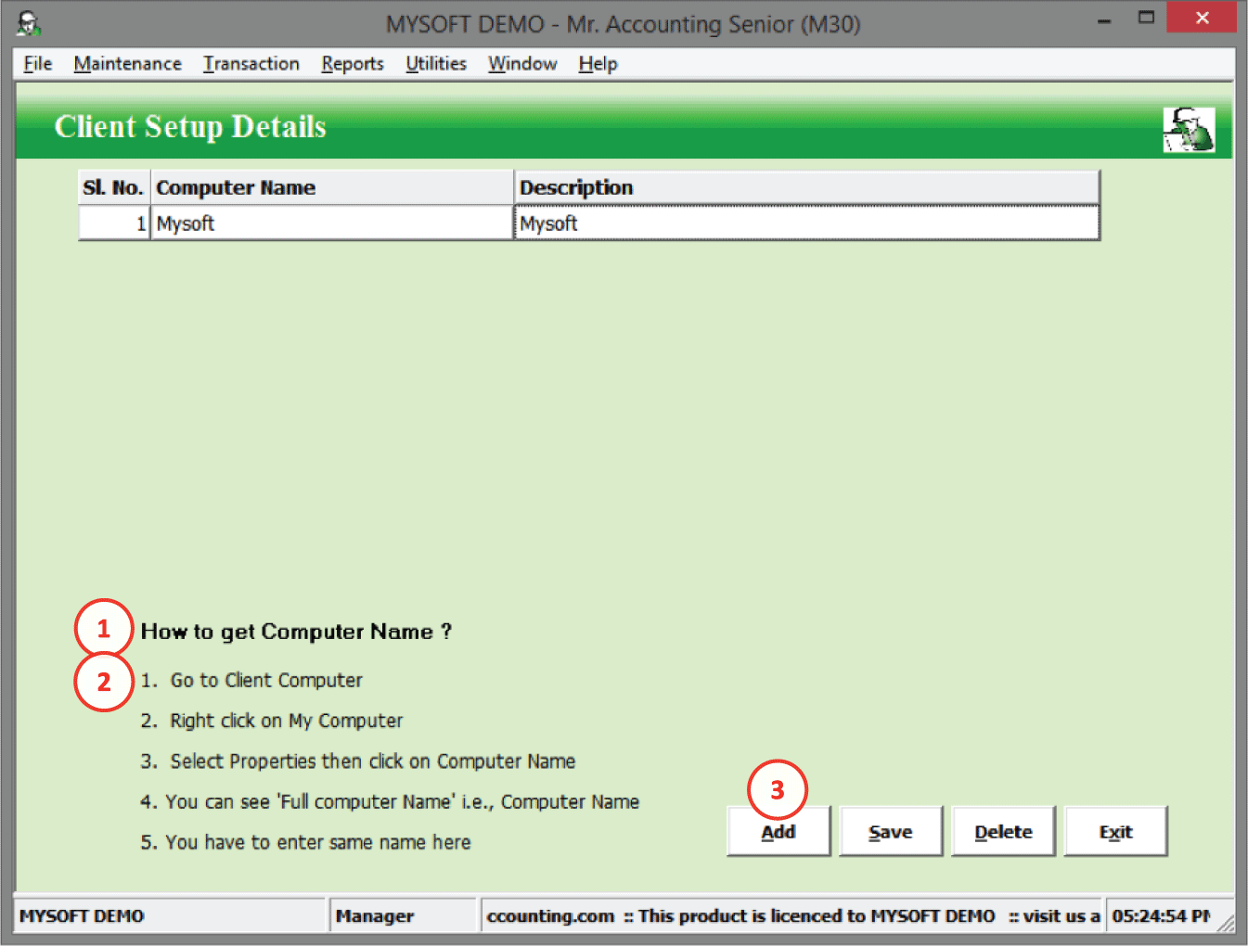Select the Sl. No. cell '1'
The height and width of the screenshot is (946, 1248).
pyautogui.click(x=114, y=224)
